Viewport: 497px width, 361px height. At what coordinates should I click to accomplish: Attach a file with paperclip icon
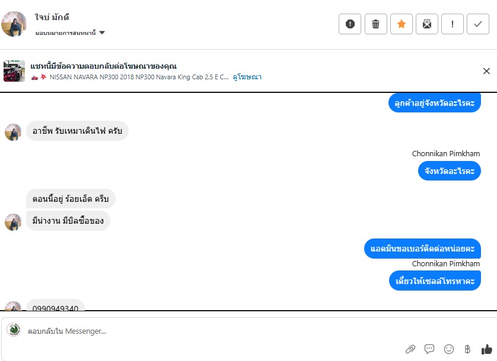pyautogui.click(x=410, y=349)
